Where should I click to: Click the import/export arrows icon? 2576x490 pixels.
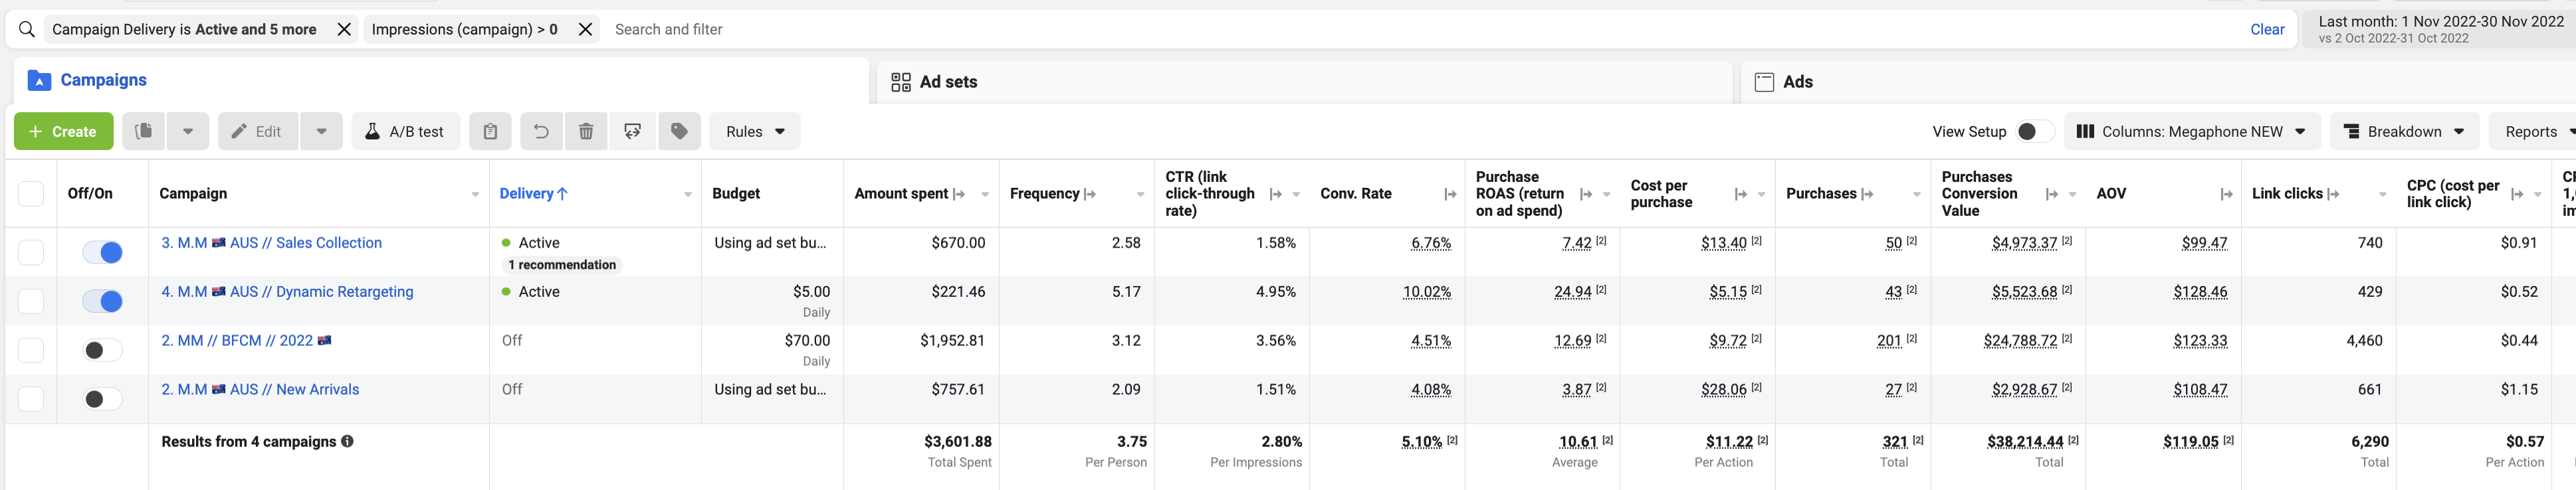coord(633,131)
